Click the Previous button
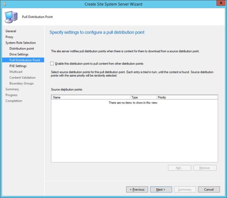This screenshot has width=227, height=198. pos(137,189)
